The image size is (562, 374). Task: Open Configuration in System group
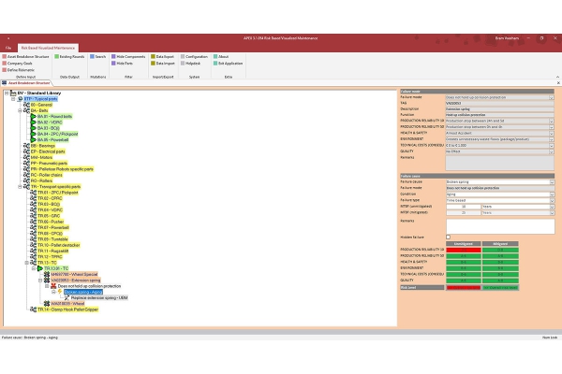194,56
